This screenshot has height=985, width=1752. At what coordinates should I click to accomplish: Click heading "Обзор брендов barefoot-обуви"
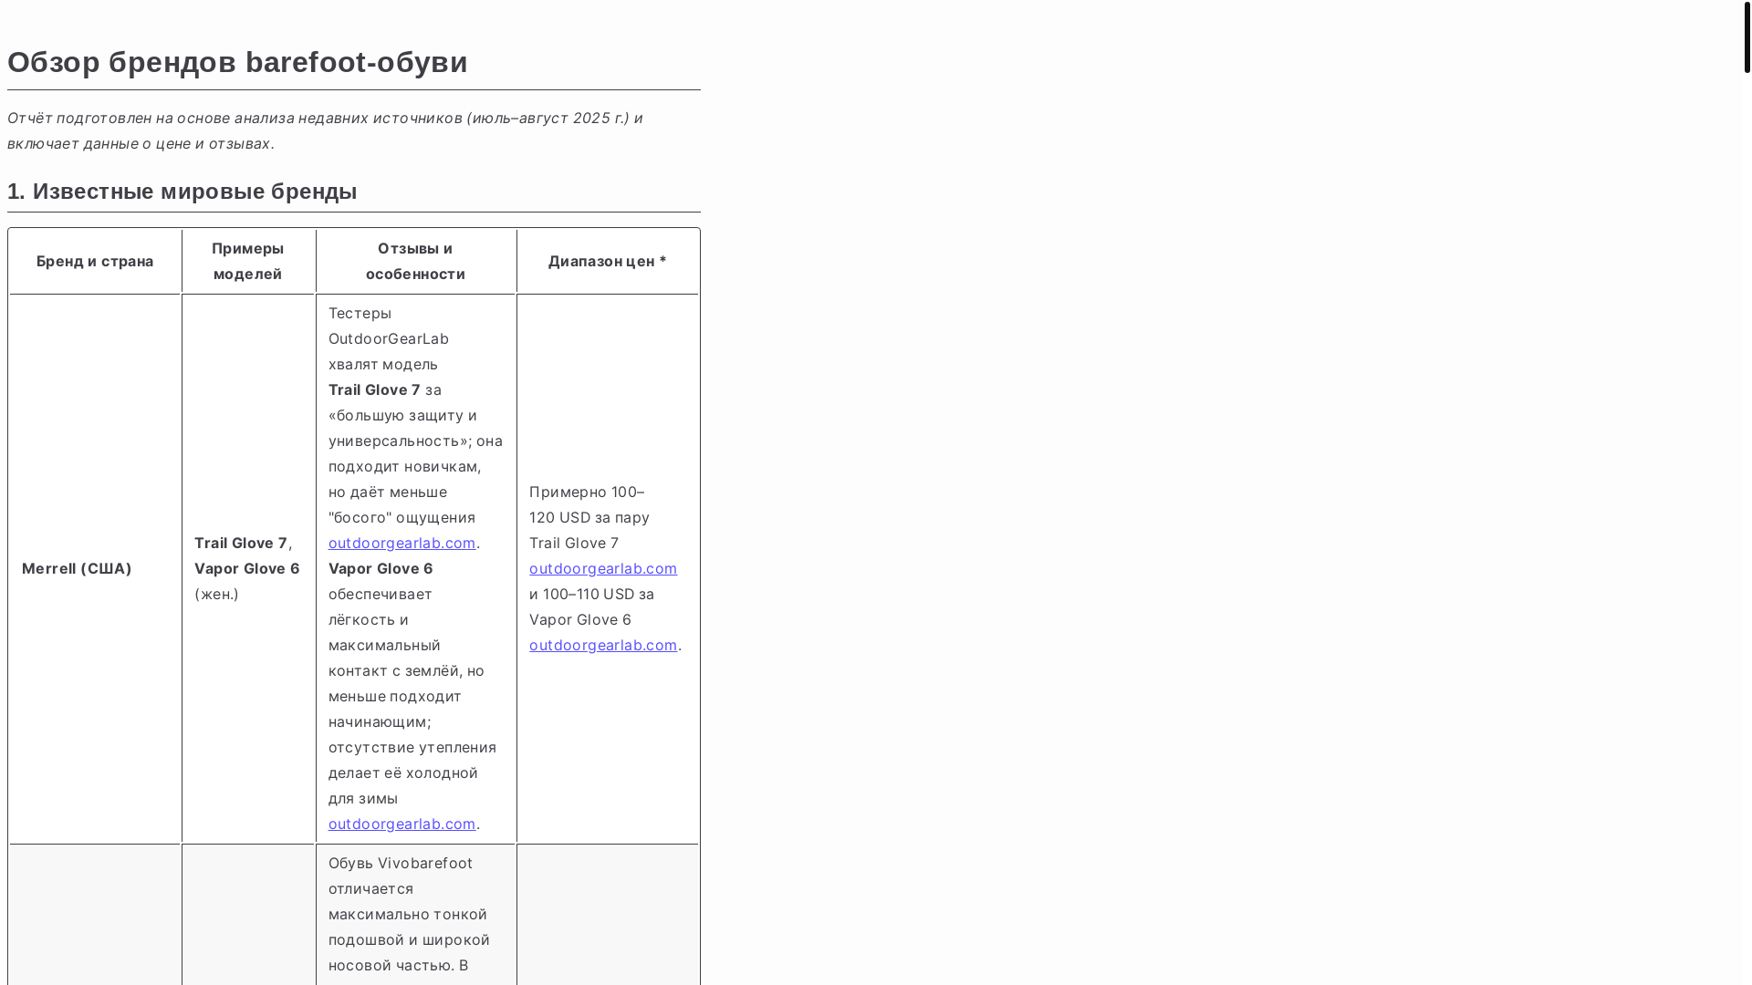(x=237, y=62)
